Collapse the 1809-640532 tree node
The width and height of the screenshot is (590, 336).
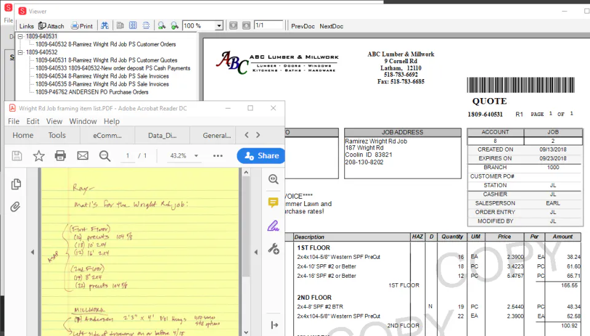pos(20,52)
